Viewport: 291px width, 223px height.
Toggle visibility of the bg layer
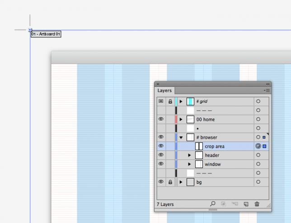click(161, 182)
